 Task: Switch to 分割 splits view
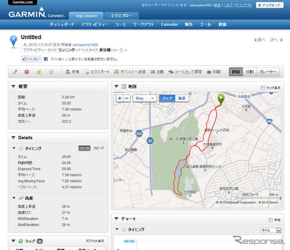pyautogui.click(x=250, y=72)
